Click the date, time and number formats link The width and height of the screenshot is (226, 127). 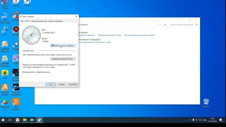click(95, 42)
